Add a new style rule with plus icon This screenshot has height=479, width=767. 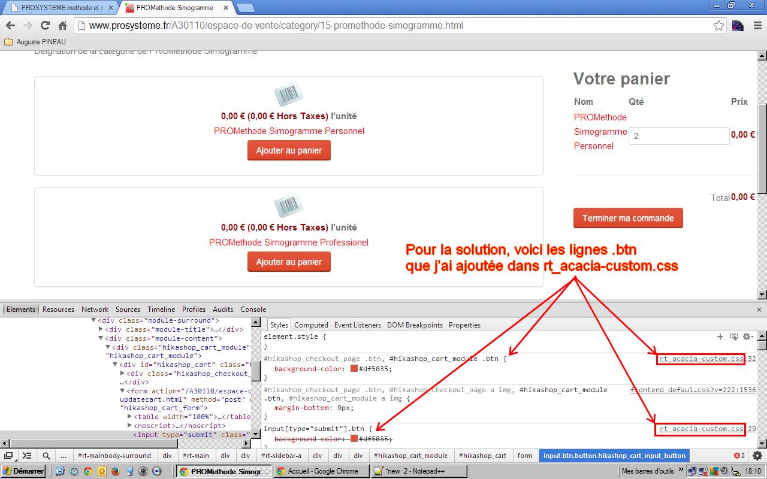tap(720, 337)
